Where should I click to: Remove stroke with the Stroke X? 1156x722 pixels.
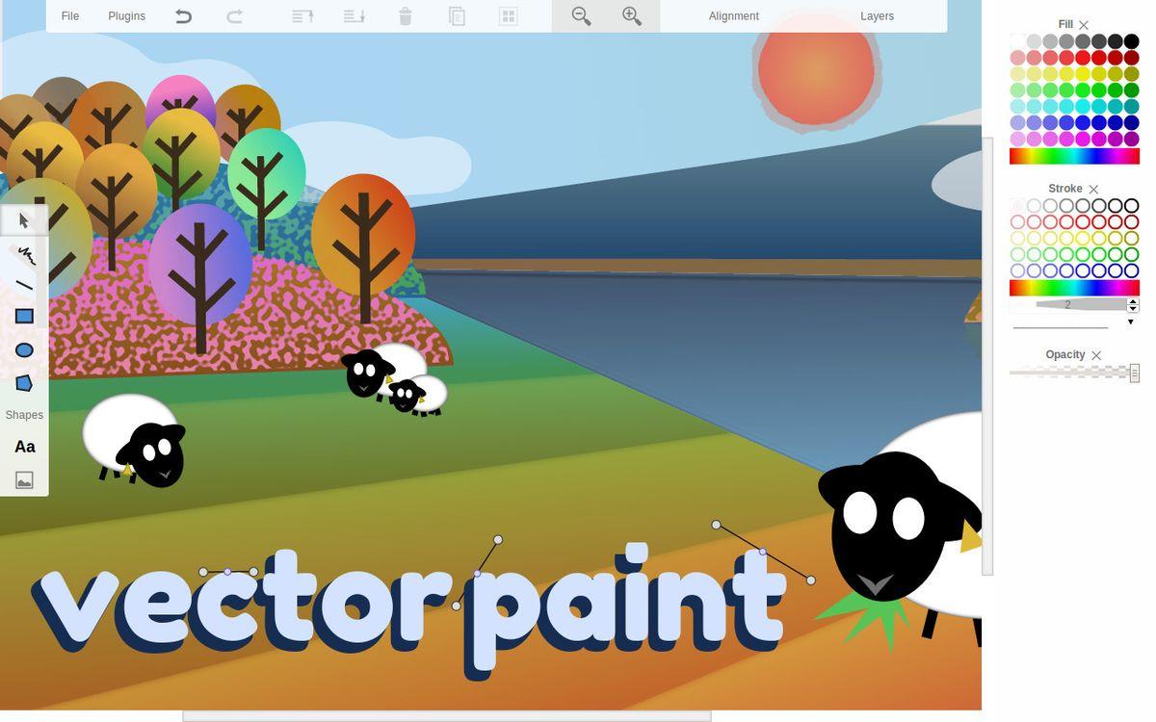point(1093,189)
